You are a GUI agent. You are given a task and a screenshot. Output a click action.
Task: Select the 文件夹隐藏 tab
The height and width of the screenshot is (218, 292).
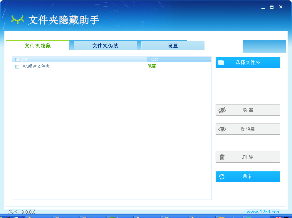[38, 45]
